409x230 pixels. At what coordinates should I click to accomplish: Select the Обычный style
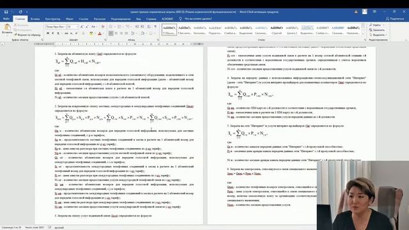[169, 30]
